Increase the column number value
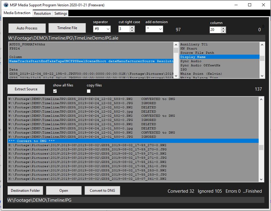The height and width of the screenshot is (211, 271). 223,29
